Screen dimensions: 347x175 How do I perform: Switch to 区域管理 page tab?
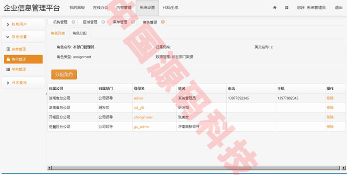coord(90,22)
